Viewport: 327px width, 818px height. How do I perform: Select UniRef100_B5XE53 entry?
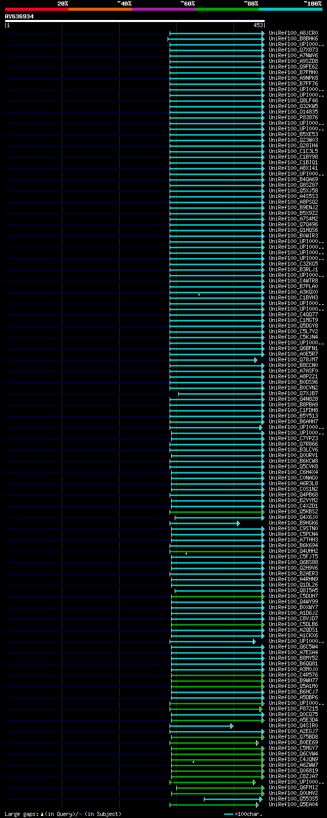click(293, 135)
